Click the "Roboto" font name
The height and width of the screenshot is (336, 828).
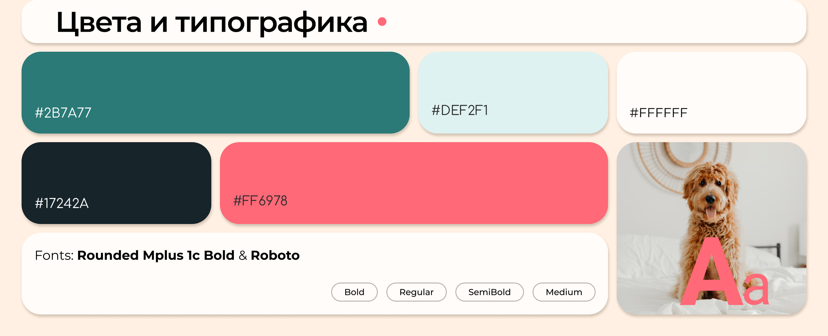[275, 255]
